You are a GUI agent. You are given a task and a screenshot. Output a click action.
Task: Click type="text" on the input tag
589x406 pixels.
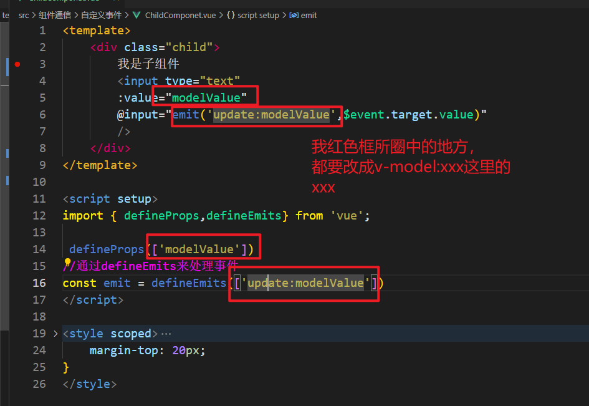coord(202,81)
